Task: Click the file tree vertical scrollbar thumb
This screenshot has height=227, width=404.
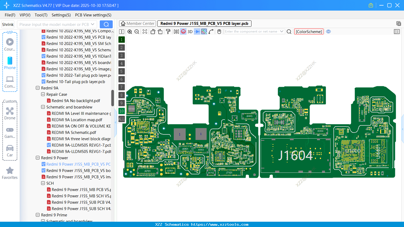Action: point(112,98)
